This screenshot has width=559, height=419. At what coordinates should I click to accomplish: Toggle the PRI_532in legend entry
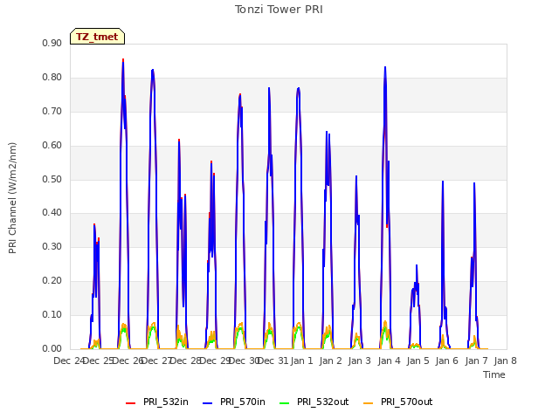pyautogui.click(x=157, y=402)
